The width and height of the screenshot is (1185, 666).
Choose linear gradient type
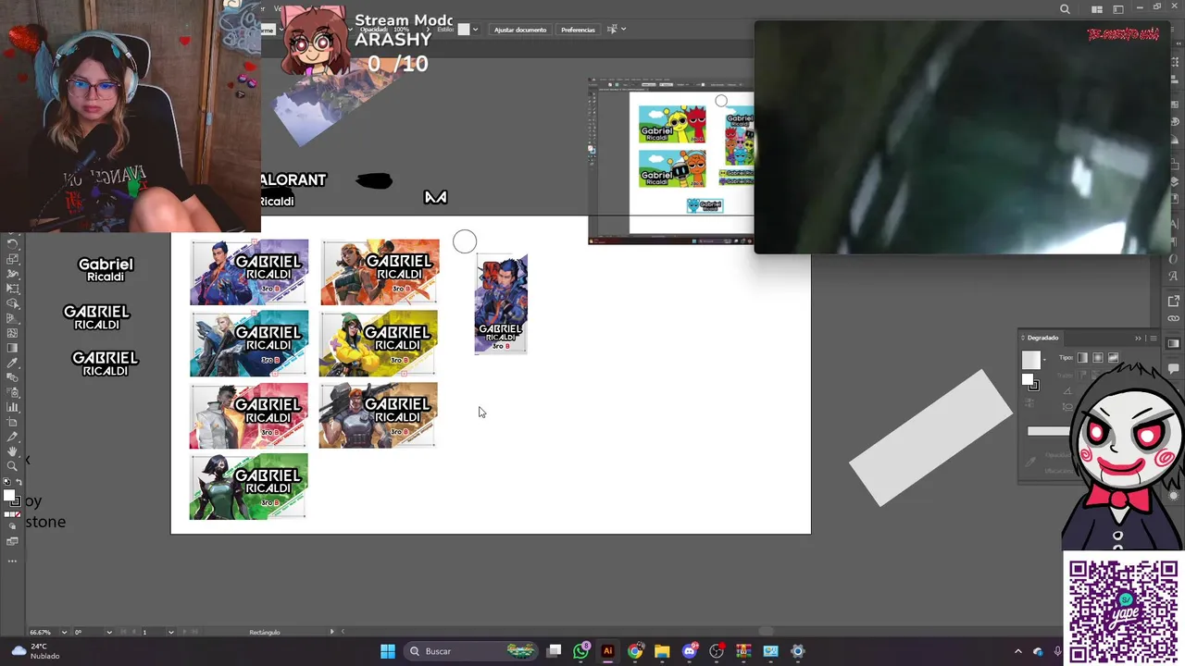click(1082, 358)
